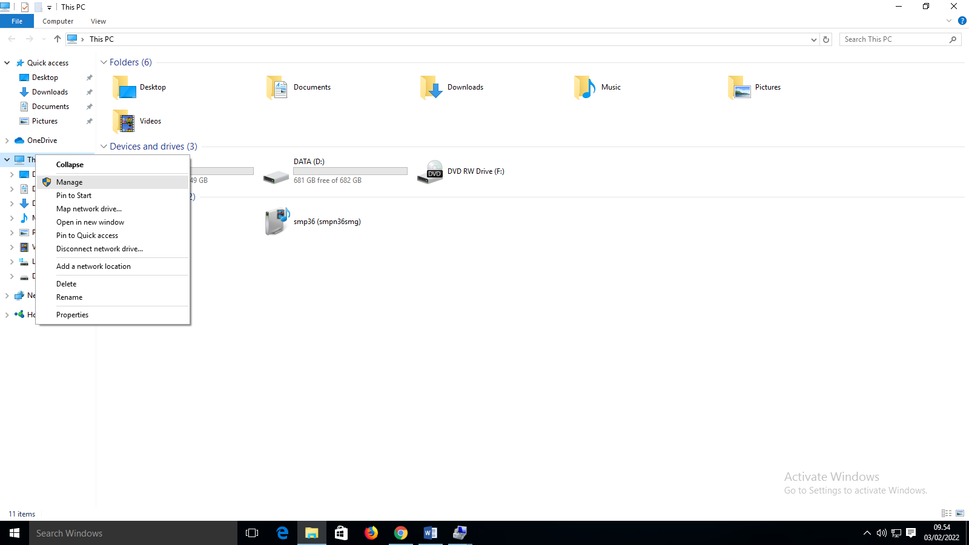Screen dimensions: 969x545
Task: Collapse the Devices and drives section
Action: click(104, 147)
